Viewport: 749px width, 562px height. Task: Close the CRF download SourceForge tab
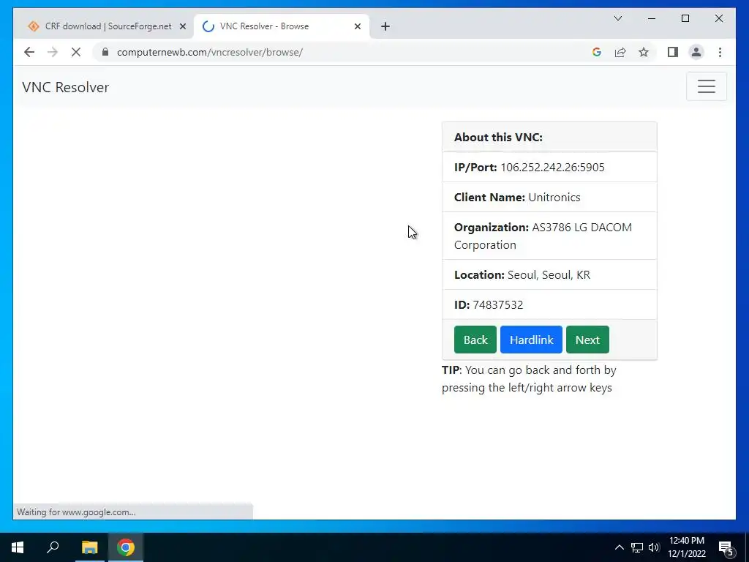point(182,26)
